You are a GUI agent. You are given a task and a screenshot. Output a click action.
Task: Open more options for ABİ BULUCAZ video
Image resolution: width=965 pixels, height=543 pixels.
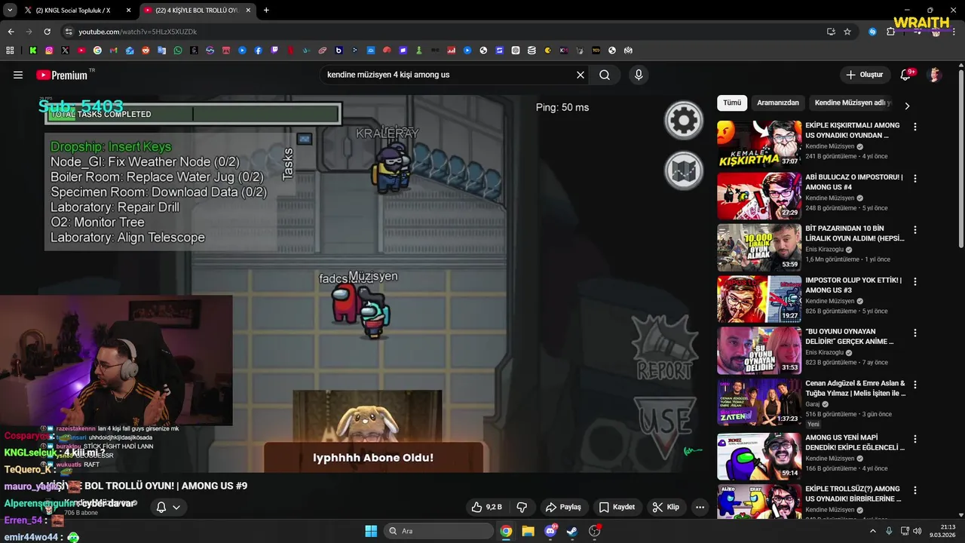pyautogui.click(x=915, y=179)
